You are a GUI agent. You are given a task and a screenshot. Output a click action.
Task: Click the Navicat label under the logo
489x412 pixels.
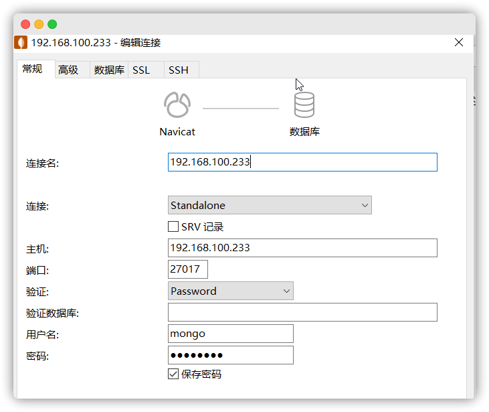(177, 132)
